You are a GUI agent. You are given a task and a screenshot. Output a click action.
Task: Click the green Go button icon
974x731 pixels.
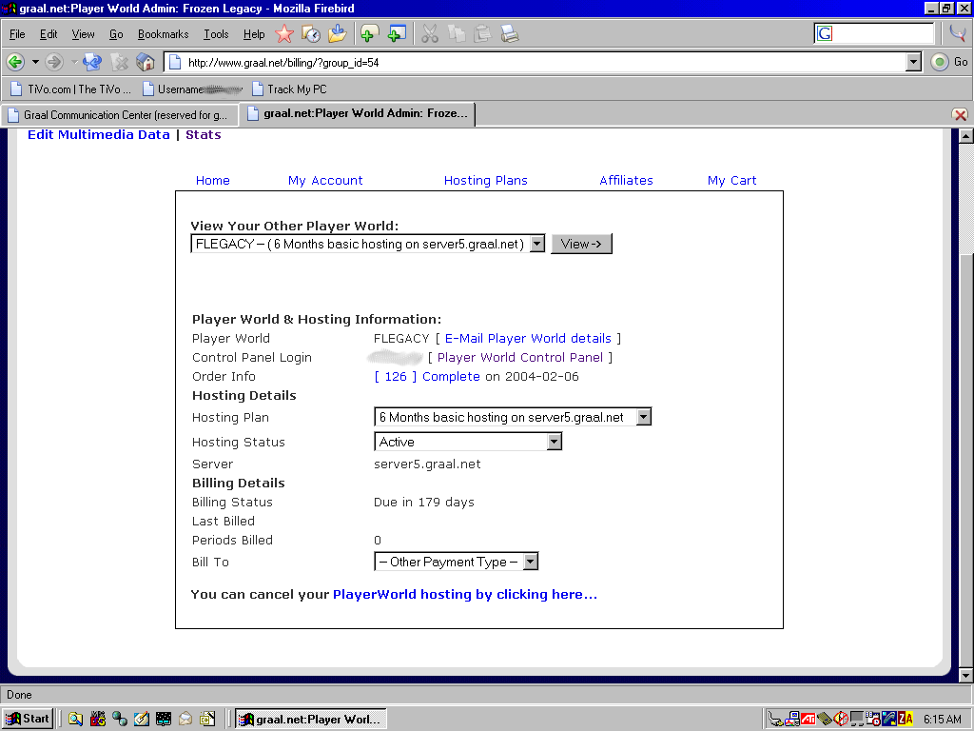(x=940, y=62)
